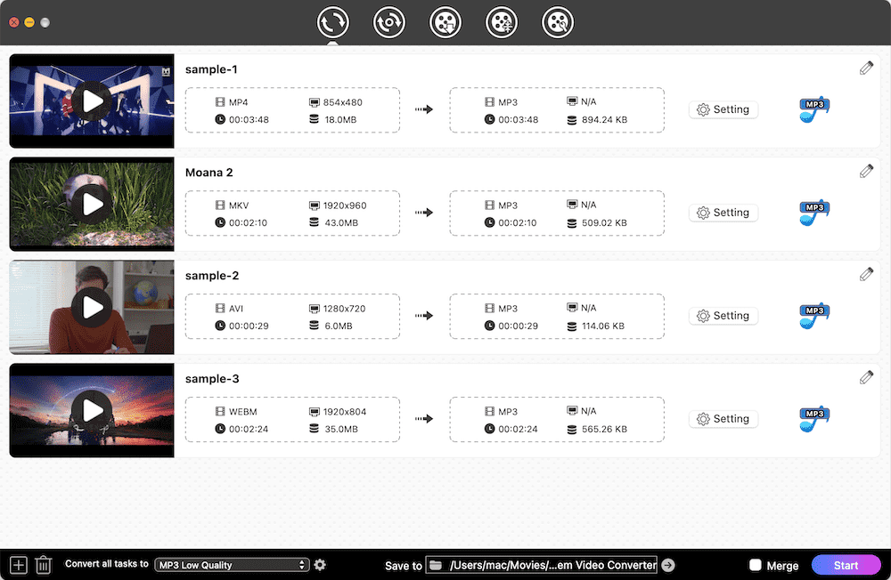This screenshot has height=580, width=891.
Task: Start the conversion
Action: (x=846, y=565)
